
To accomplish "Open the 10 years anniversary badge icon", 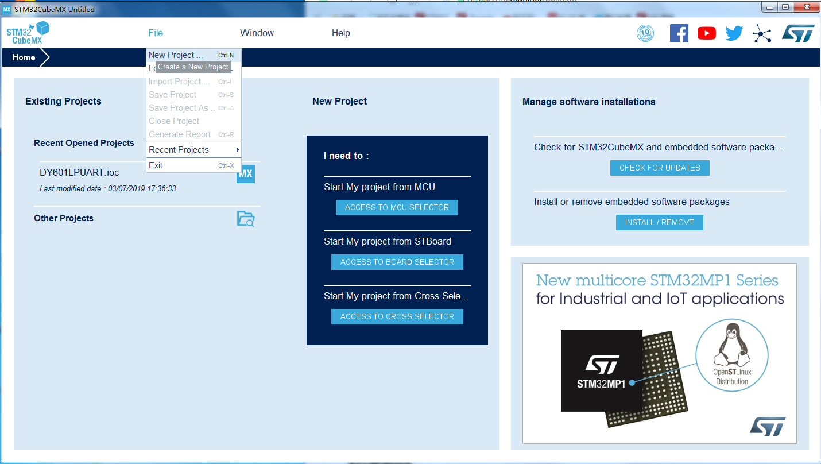I will point(645,33).
